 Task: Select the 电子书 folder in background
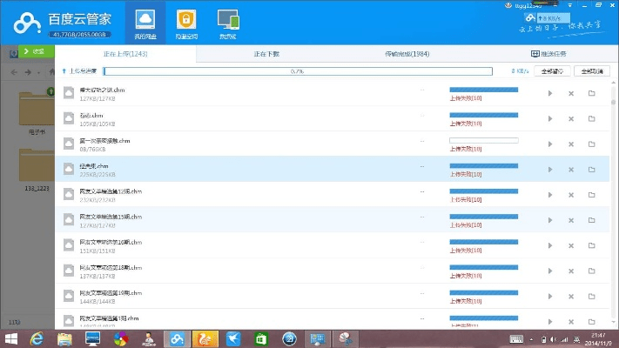pos(37,109)
